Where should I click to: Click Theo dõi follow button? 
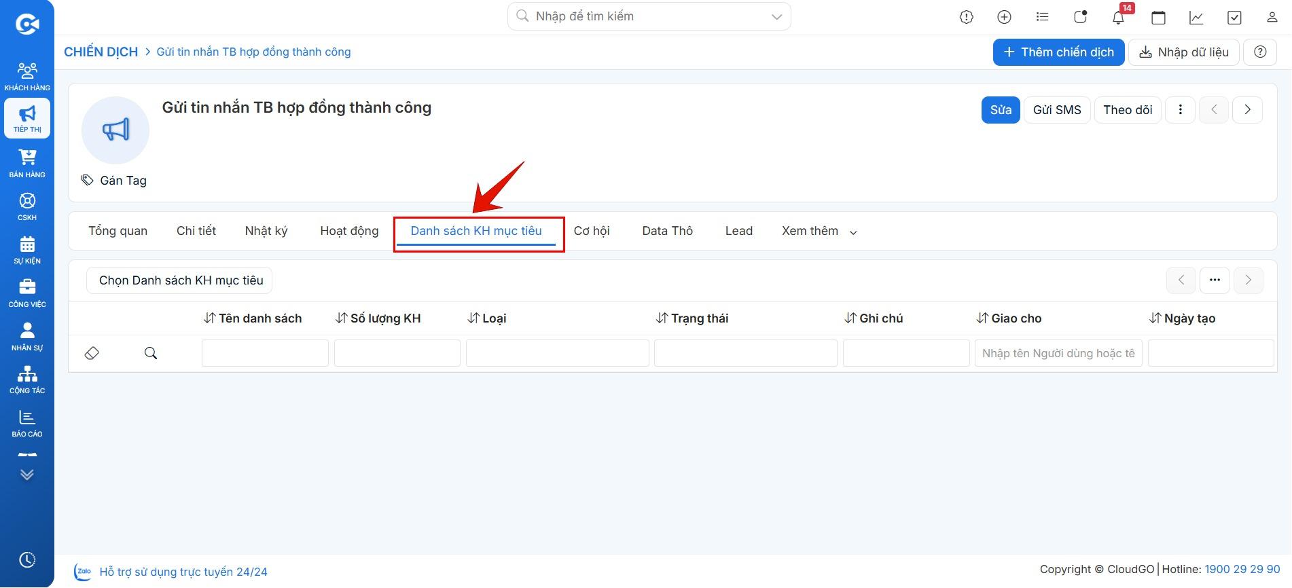[x=1128, y=110]
